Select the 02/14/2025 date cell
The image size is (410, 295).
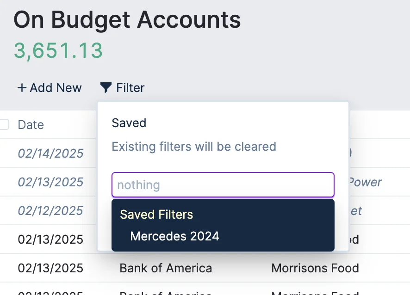click(50, 154)
